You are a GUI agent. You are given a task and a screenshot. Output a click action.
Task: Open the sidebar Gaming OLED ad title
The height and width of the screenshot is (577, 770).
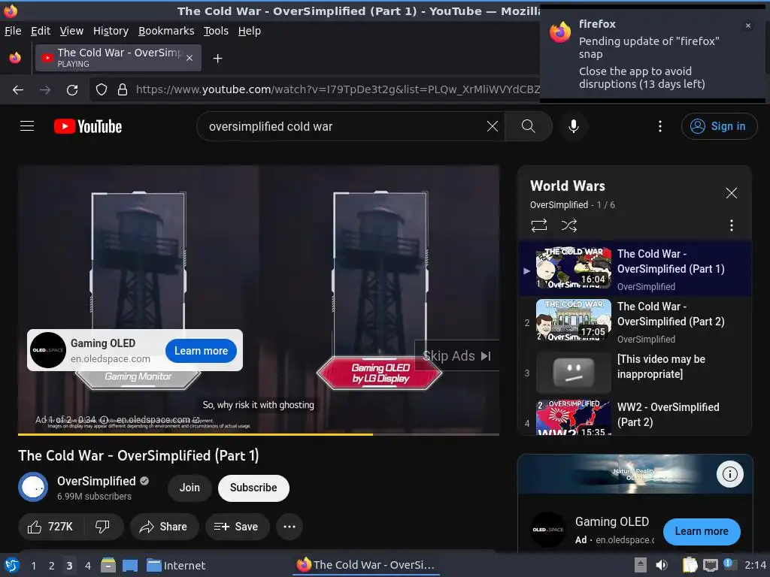coord(612,521)
